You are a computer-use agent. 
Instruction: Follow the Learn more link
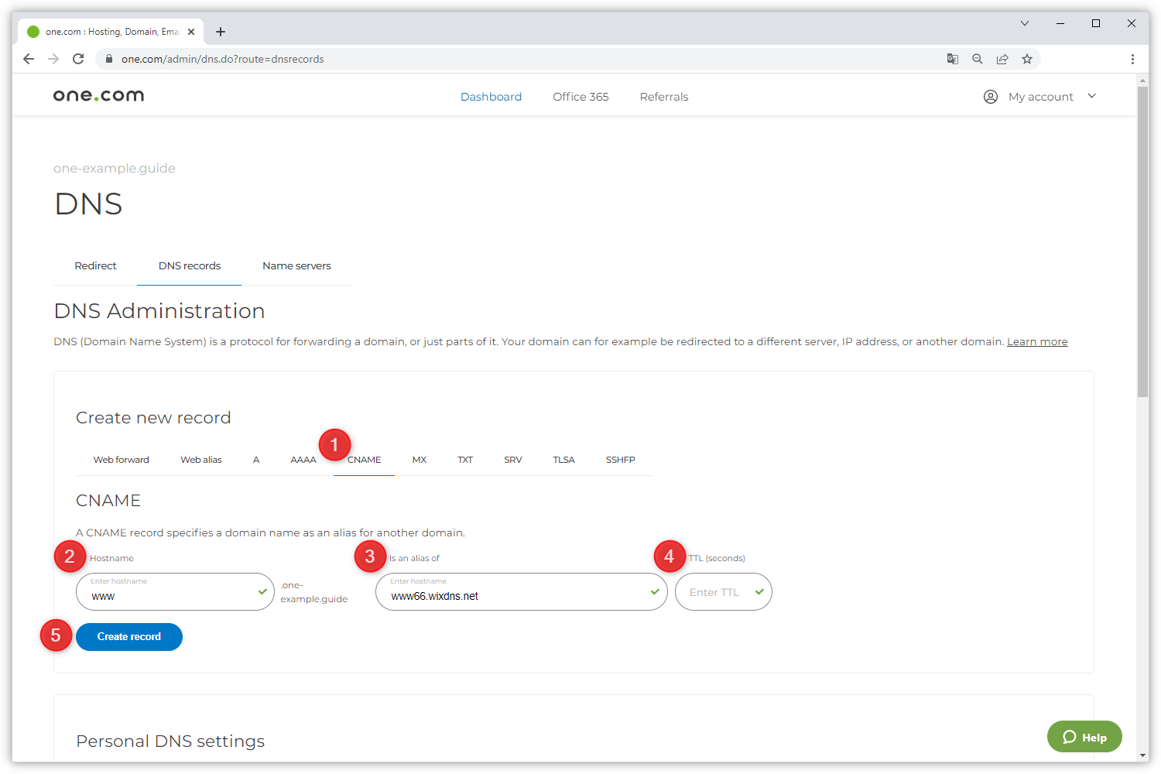click(1036, 341)
